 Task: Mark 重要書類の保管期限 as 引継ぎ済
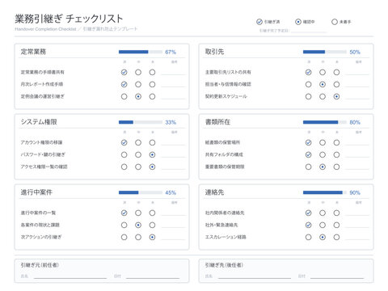(308, 167)
